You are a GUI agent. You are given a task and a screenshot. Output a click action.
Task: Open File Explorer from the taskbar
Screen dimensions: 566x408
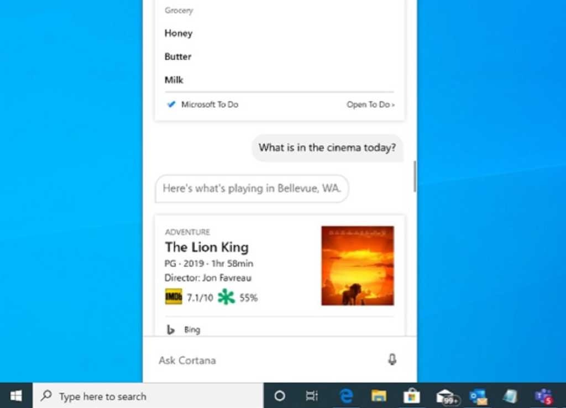[379, 396]
